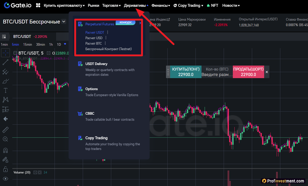Open the apps grid icon next to logo
Screen dimensions: 308x186
pos(38,5)
